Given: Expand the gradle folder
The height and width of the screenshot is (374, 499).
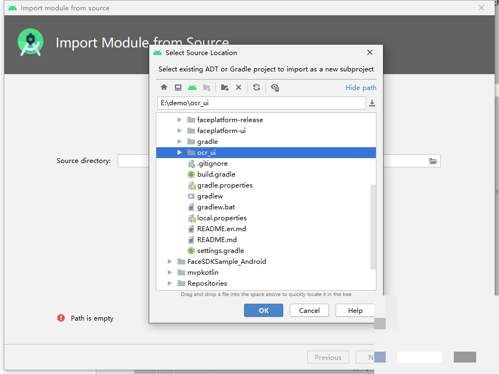Looking at the screenshot, I should pos(179,141).
